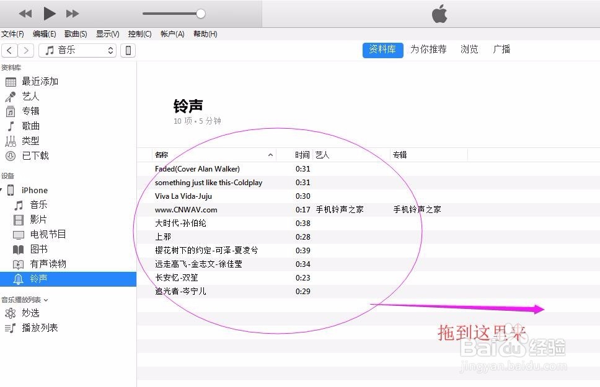This screenshot has width=600, height=387.
Task: Open the 妙选 Genius playlist
Action: tap(30, 313)
